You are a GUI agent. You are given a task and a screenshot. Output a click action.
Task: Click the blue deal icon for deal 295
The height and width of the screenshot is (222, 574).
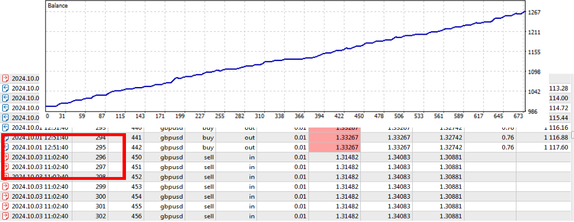(6, 147)
